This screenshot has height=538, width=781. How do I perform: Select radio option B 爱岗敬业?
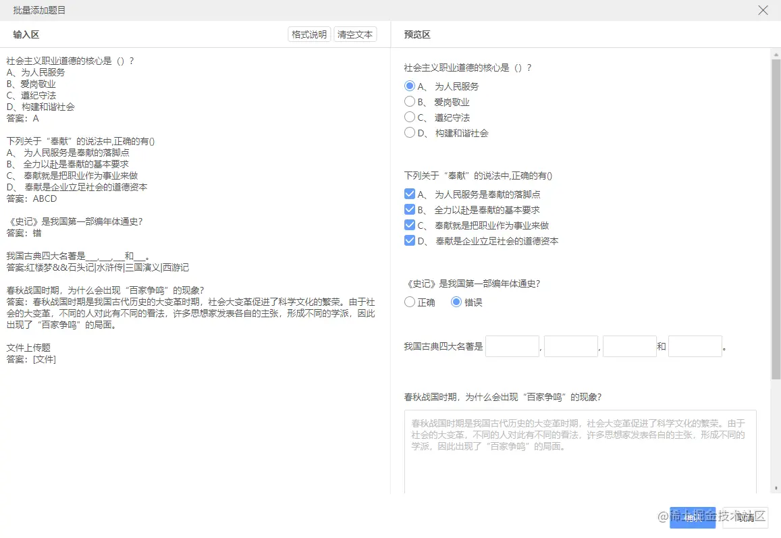click(410, 101)
